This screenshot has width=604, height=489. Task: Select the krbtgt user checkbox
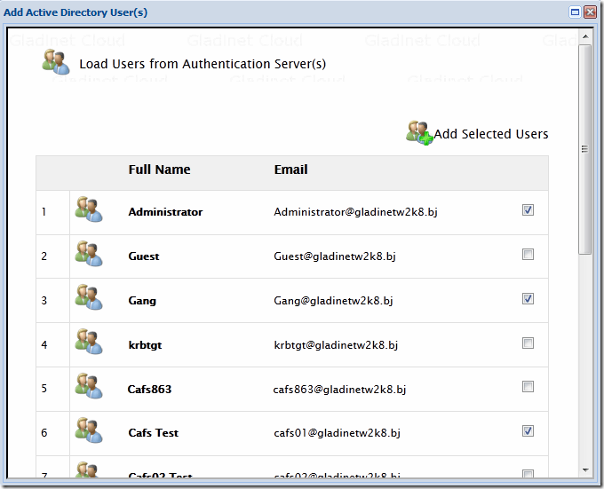pyautogui.click(x=528, y=343)
